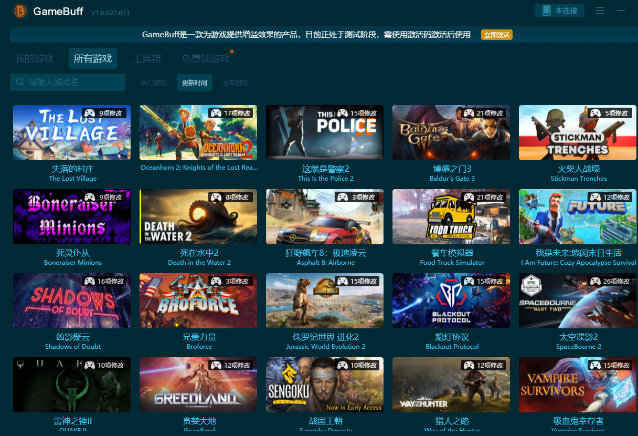Click the 太空谍影2 title text

pos(579,337)
